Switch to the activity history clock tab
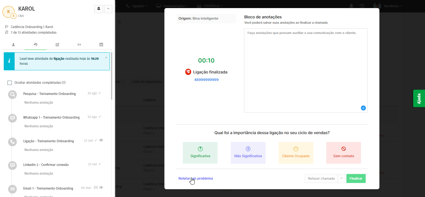Image resolution: width=425 pixels, height=197 pixels. (35, 45)
